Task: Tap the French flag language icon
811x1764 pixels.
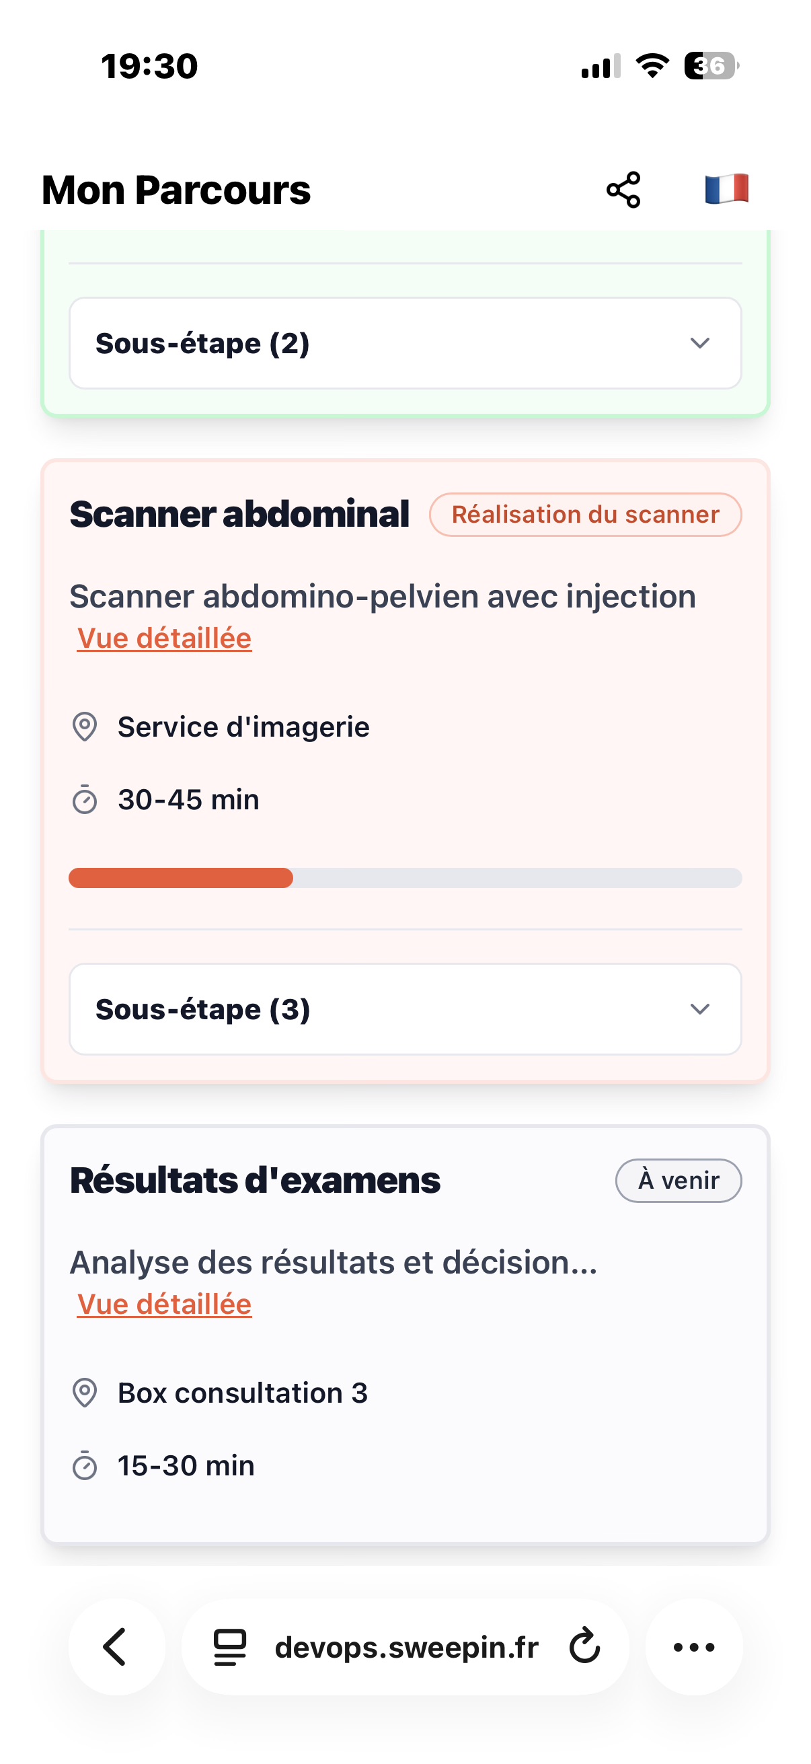Action: 726,189
